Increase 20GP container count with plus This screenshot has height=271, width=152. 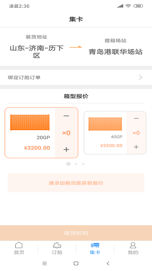point(66,149)
